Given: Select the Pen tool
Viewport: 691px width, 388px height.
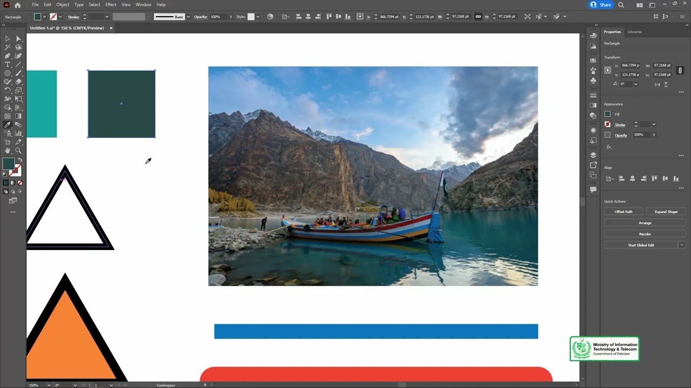Looking at the screenshot, I should 8,56.
